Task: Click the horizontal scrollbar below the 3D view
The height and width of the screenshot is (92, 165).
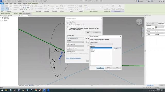Action: pos(92,86)
